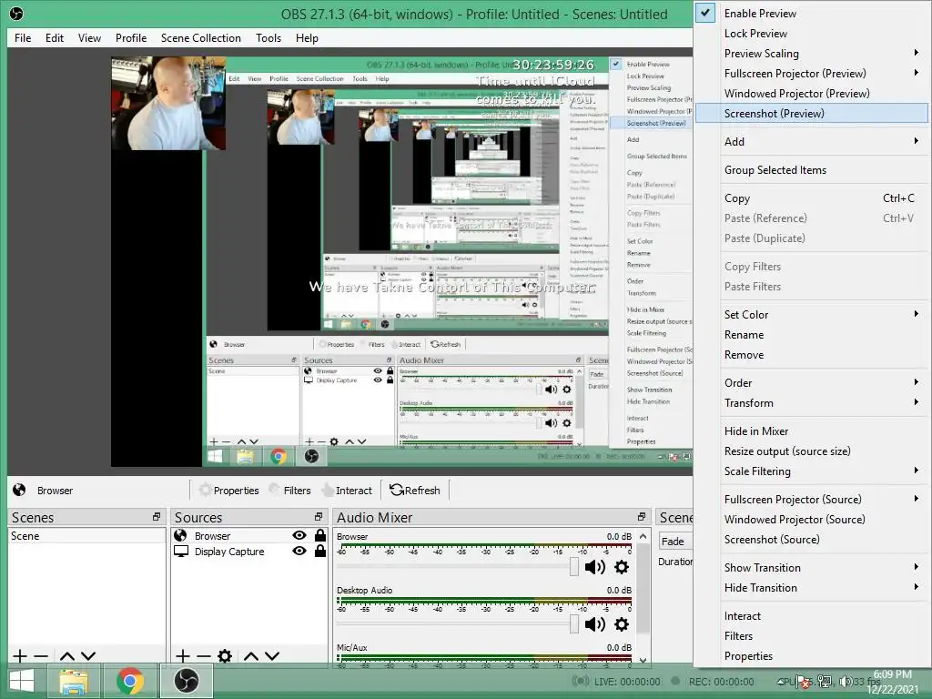The height and width of the screenshot is (699, 932).
Task: Click the Browser source globe icon in the Sources list
Action: tap(180, 535)
